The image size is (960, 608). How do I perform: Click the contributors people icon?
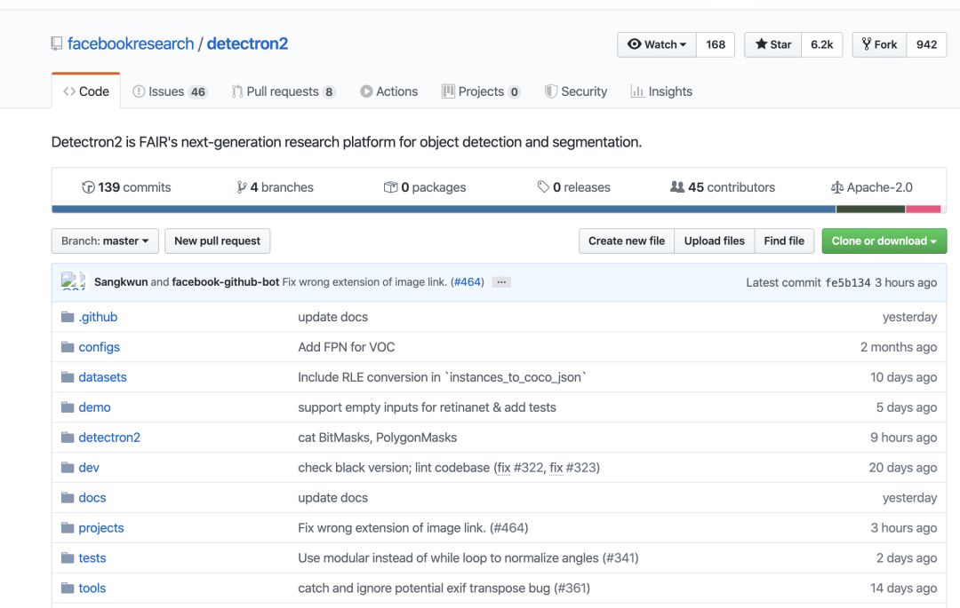(677, 187)
